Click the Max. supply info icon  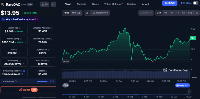[x=49, y=60]
